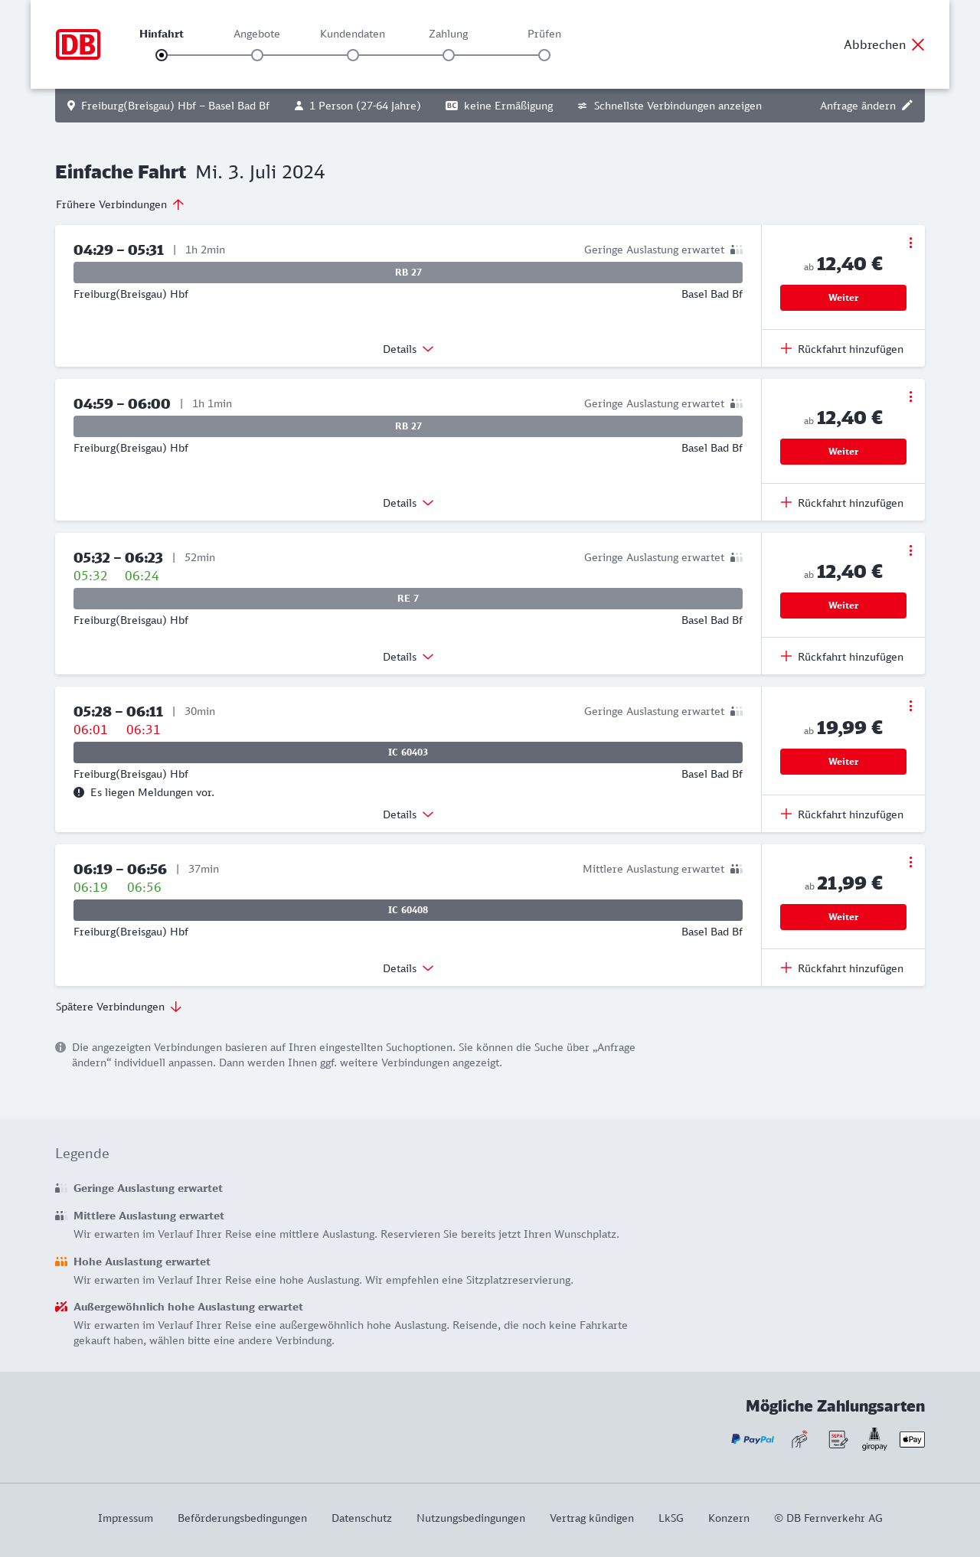Expand Details for the 04:59 RB 27 connection
980x1557 pixels.
click(x=408, y=503)
